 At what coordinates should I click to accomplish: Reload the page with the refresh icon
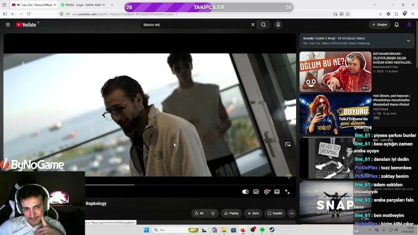pos(29,14)
